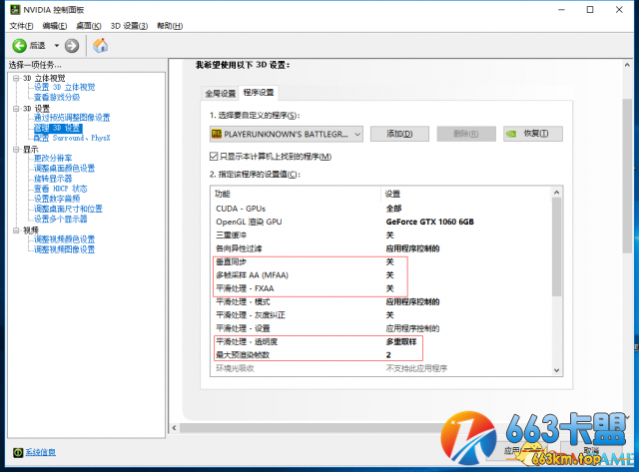This screenshot has height=472, width=639.
Task: Switch to the 程序设置 tab
Action: pos(259,93)
